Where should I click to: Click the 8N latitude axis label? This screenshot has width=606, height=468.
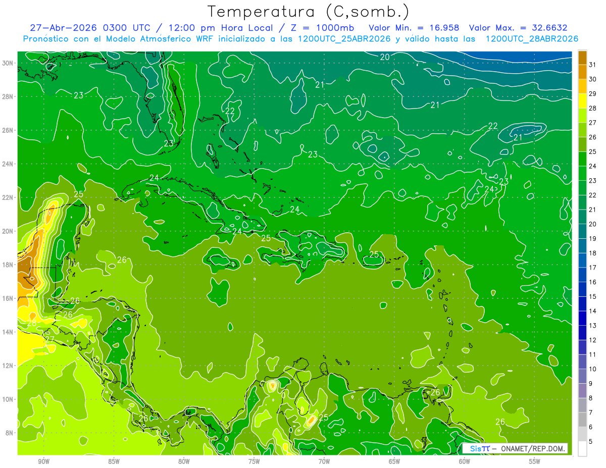tap(9, 433)
